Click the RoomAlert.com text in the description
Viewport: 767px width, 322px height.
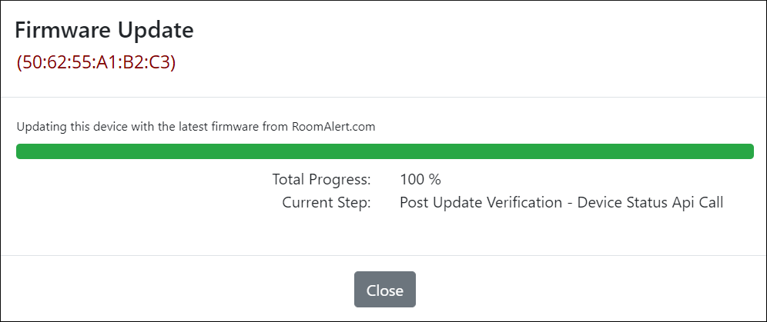tap(333, 127)
